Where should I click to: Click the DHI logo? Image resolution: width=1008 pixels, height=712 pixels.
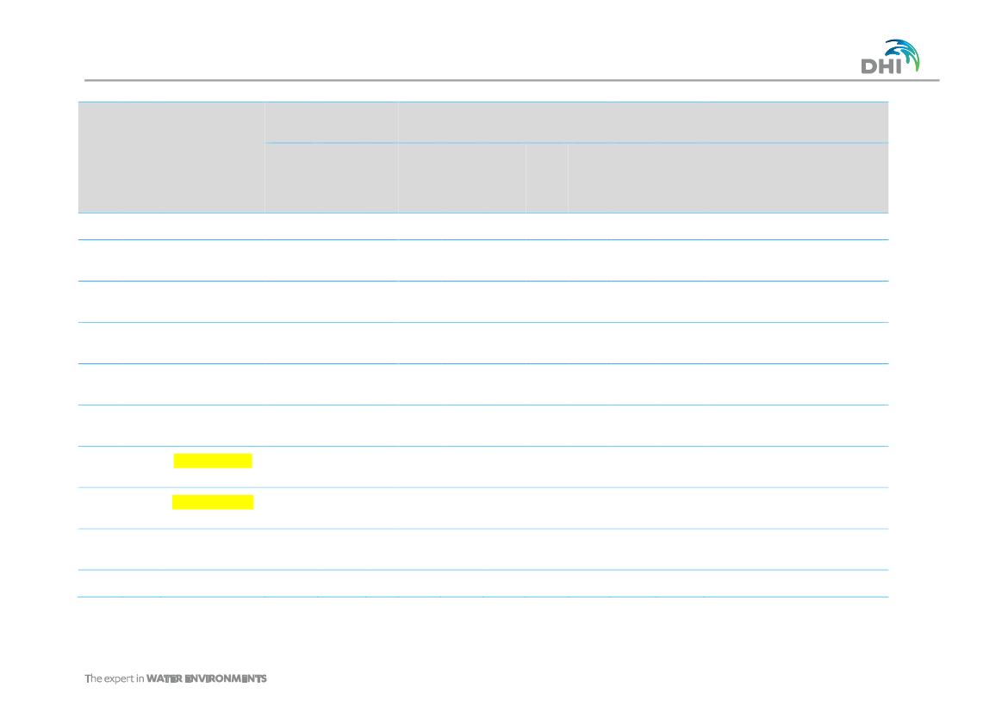[890, 57]
